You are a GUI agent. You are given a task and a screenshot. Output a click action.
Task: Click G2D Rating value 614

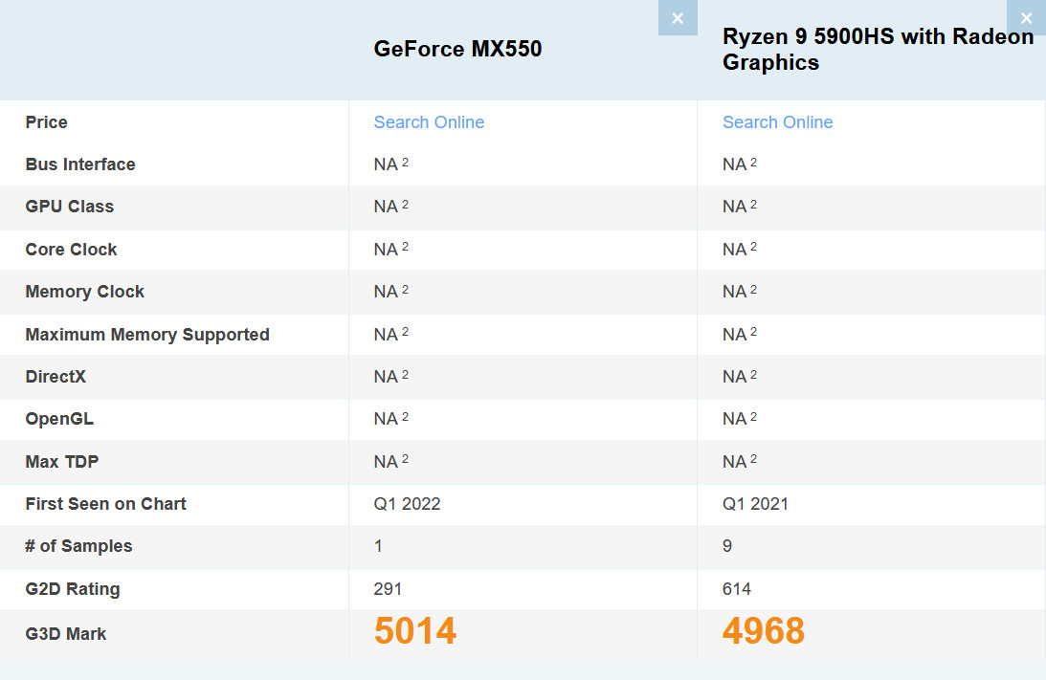tap(737, 589)
